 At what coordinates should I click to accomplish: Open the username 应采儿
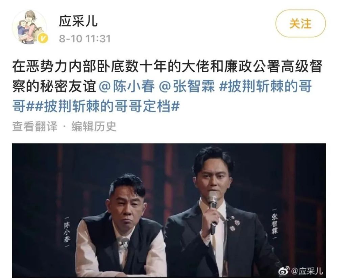click(78, 21)
